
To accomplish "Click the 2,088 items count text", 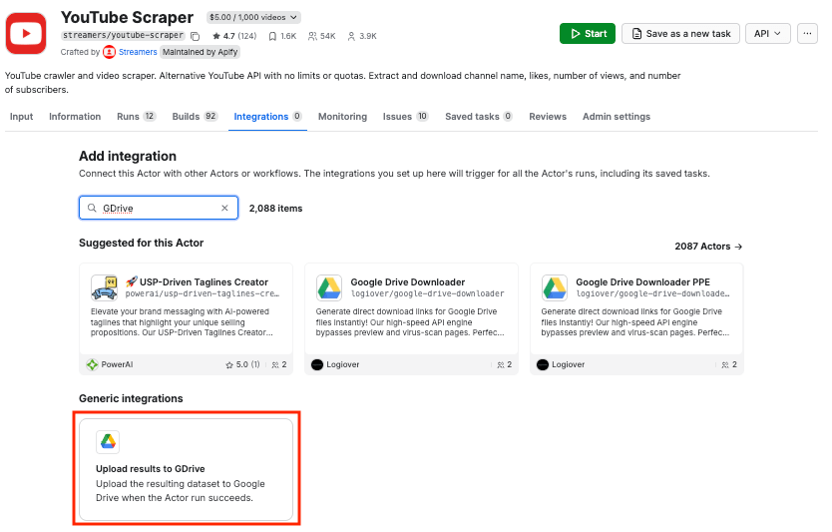I will pyautogui.click(x=276, y=209).
